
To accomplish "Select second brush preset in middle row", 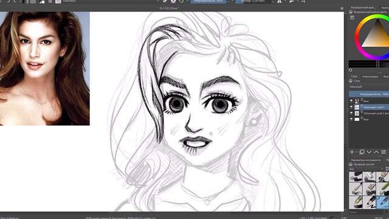I will [369, 189].
